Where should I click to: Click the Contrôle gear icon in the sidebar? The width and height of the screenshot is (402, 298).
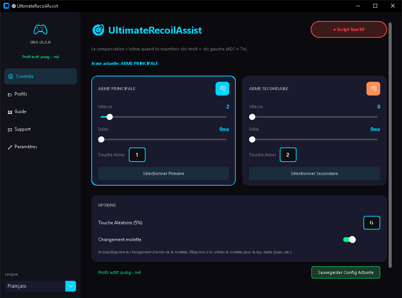[11, 76]
